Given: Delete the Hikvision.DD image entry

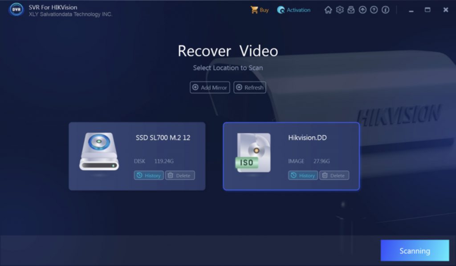Looking at the screenshot, I should [x=334, y=175].
